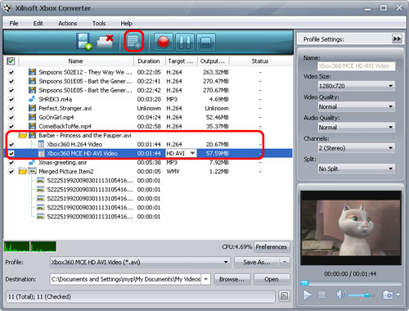Click the Browse... button
The height and width of the screenshot is (311, 409).
[x=231, y=279]
